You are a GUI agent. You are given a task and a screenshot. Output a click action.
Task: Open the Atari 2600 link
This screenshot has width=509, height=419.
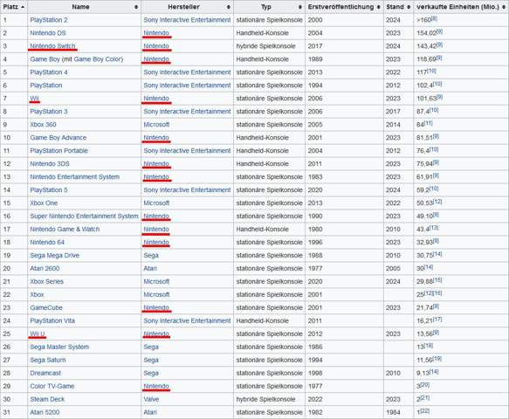(45, 268)
